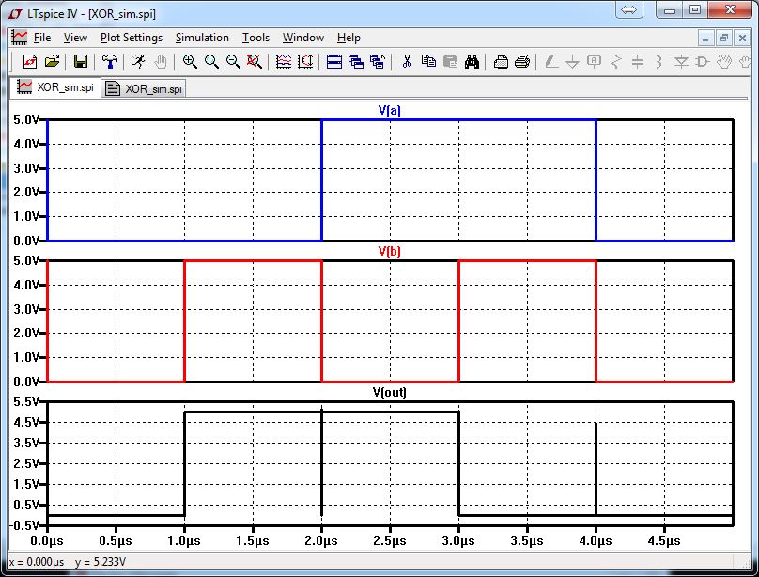Image resolution: width=759 pixels, height=577 pixels.
Task: Cascade windows using the Cascade icon
Action: pos(356,61)
